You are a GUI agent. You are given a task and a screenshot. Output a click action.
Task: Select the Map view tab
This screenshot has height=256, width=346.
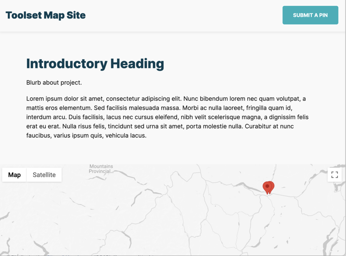click(14, 175)
